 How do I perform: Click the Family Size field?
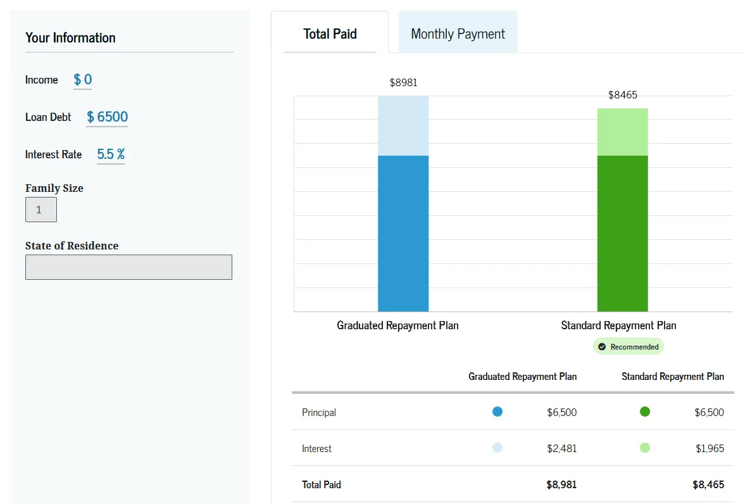pyautogui.click(x=41, y=209)
